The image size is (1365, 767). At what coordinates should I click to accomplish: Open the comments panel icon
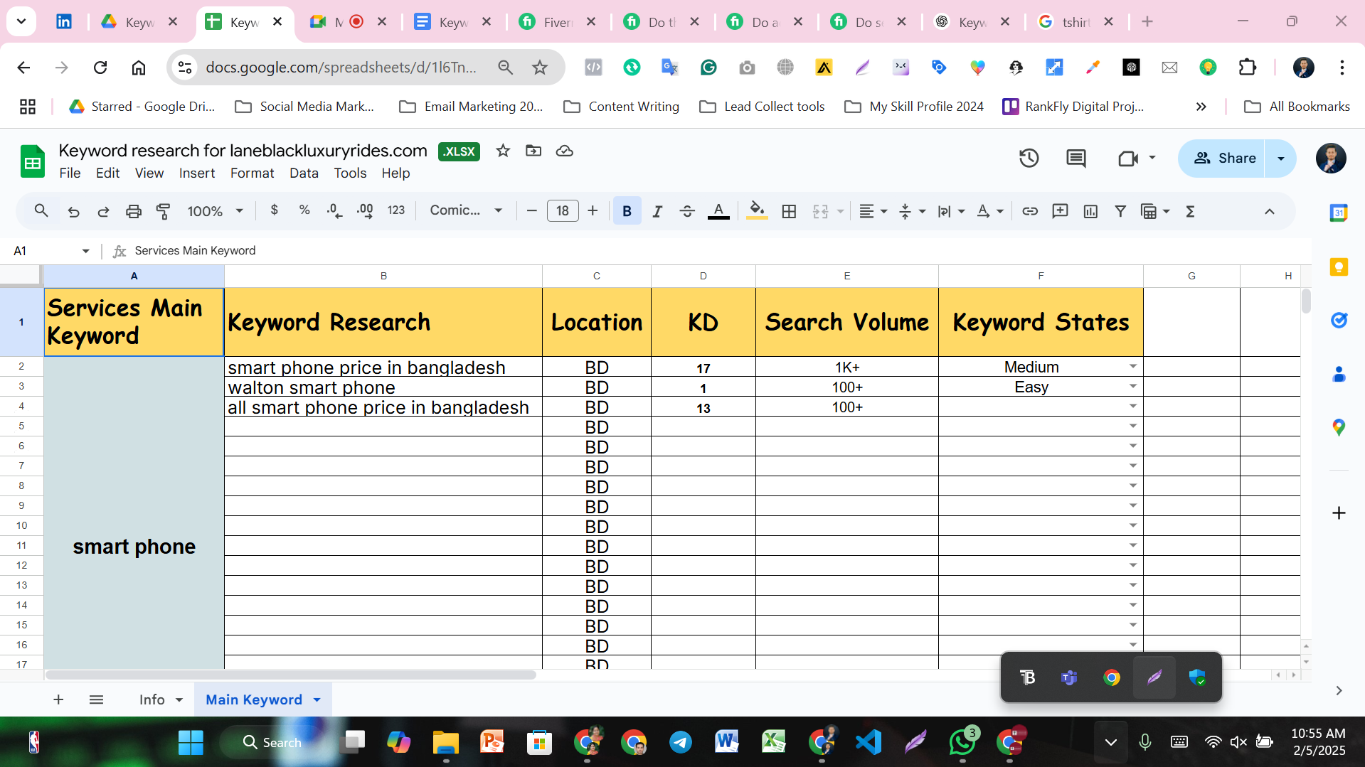click(1075, 158)
